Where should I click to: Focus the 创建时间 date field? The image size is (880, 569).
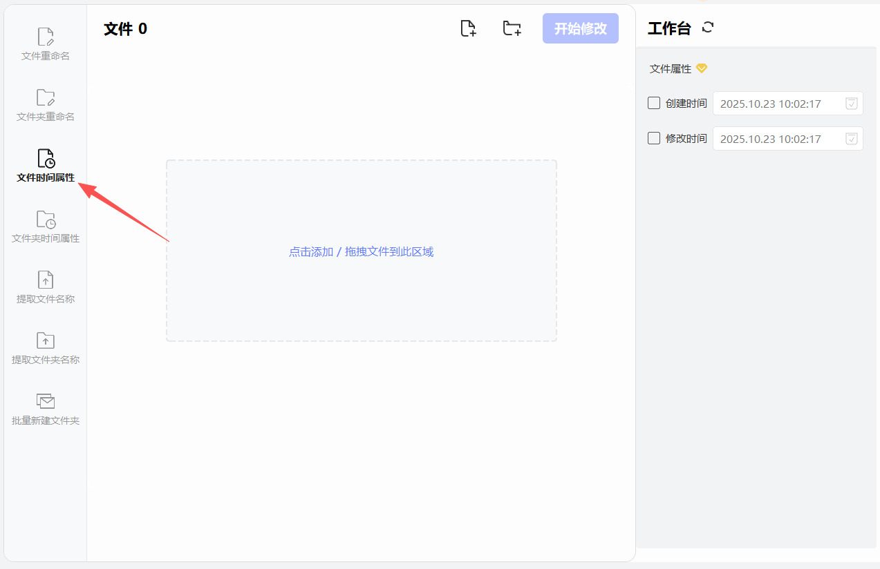(788, 104)
